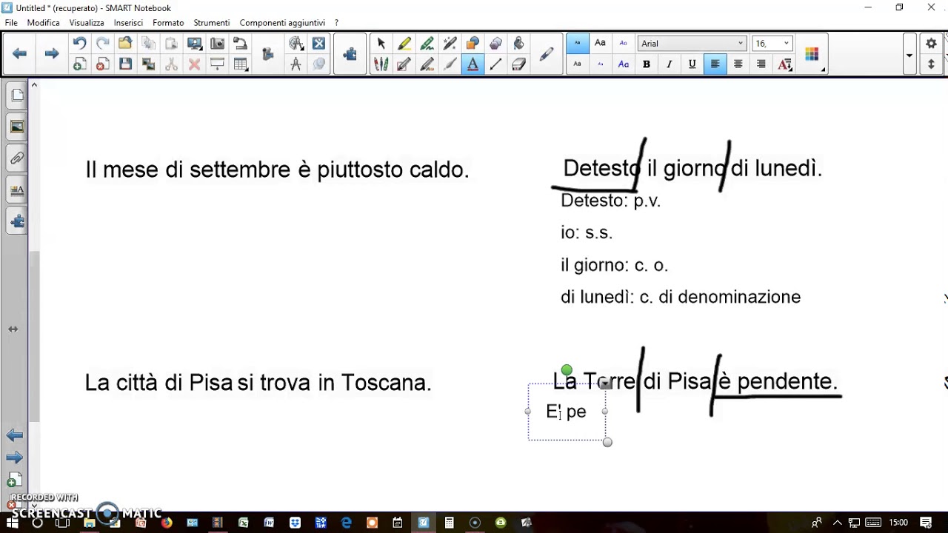Click the text 'di lunedì: c. di denominazione'

click(x=681, y=297)
